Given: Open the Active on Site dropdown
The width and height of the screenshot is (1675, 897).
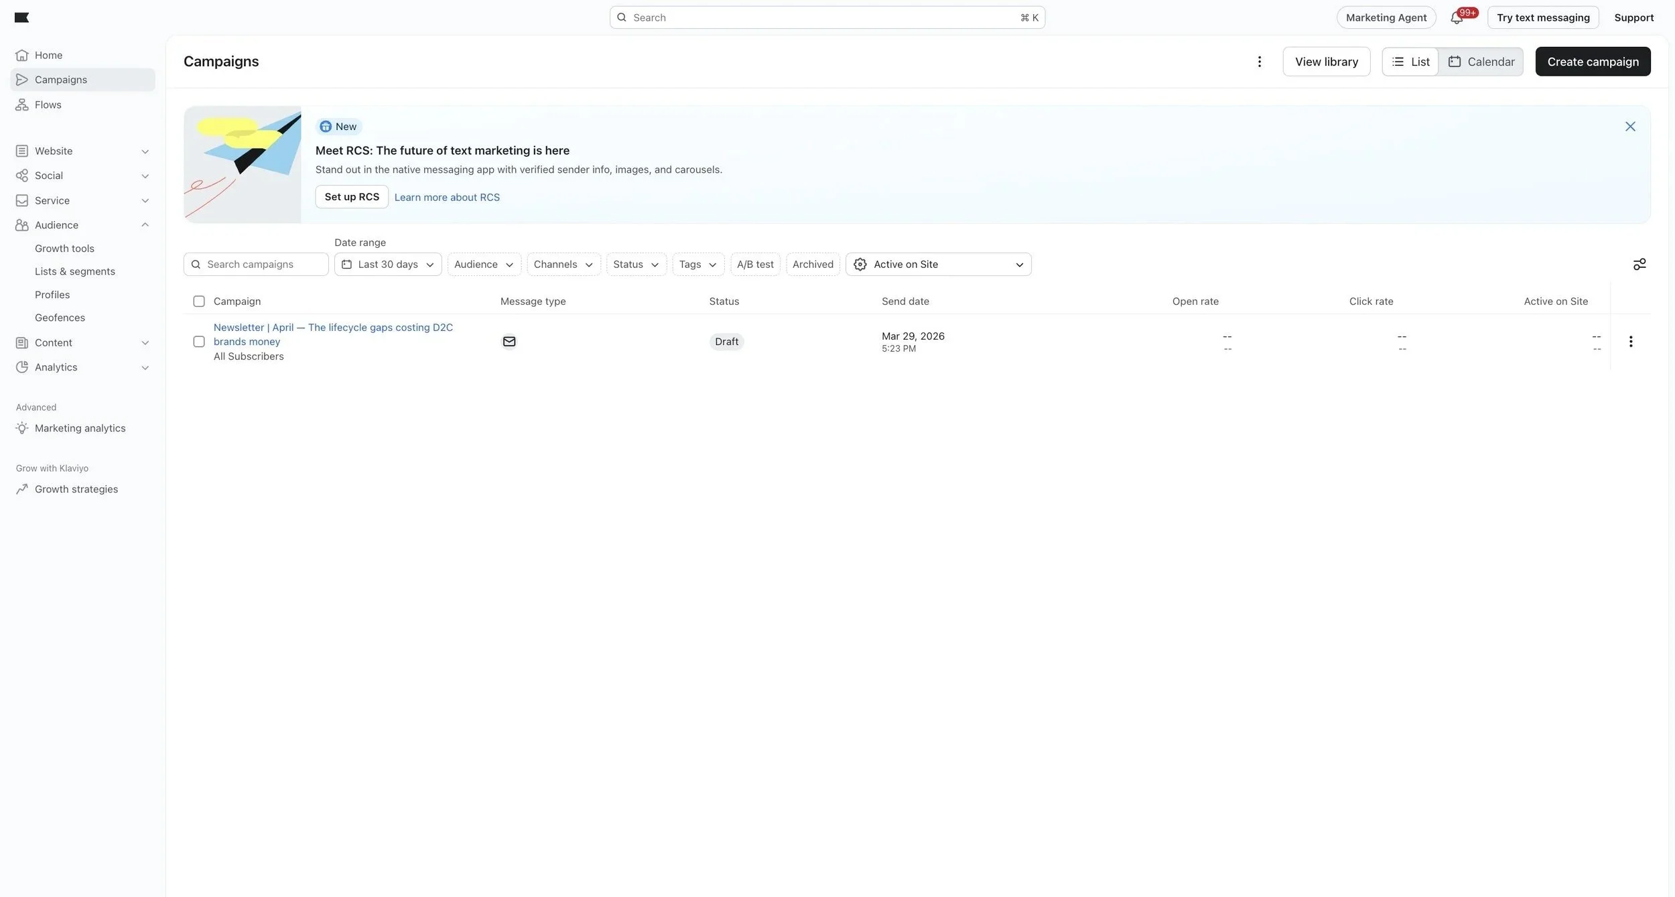Looking at the screenshot, I should pyautogui.click(x=937, y=265).
